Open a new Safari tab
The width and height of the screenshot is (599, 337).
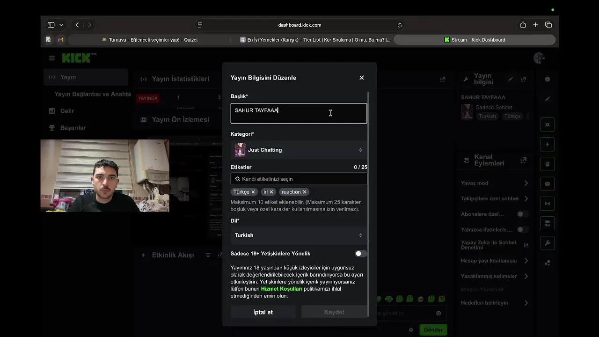click(535, 25)
